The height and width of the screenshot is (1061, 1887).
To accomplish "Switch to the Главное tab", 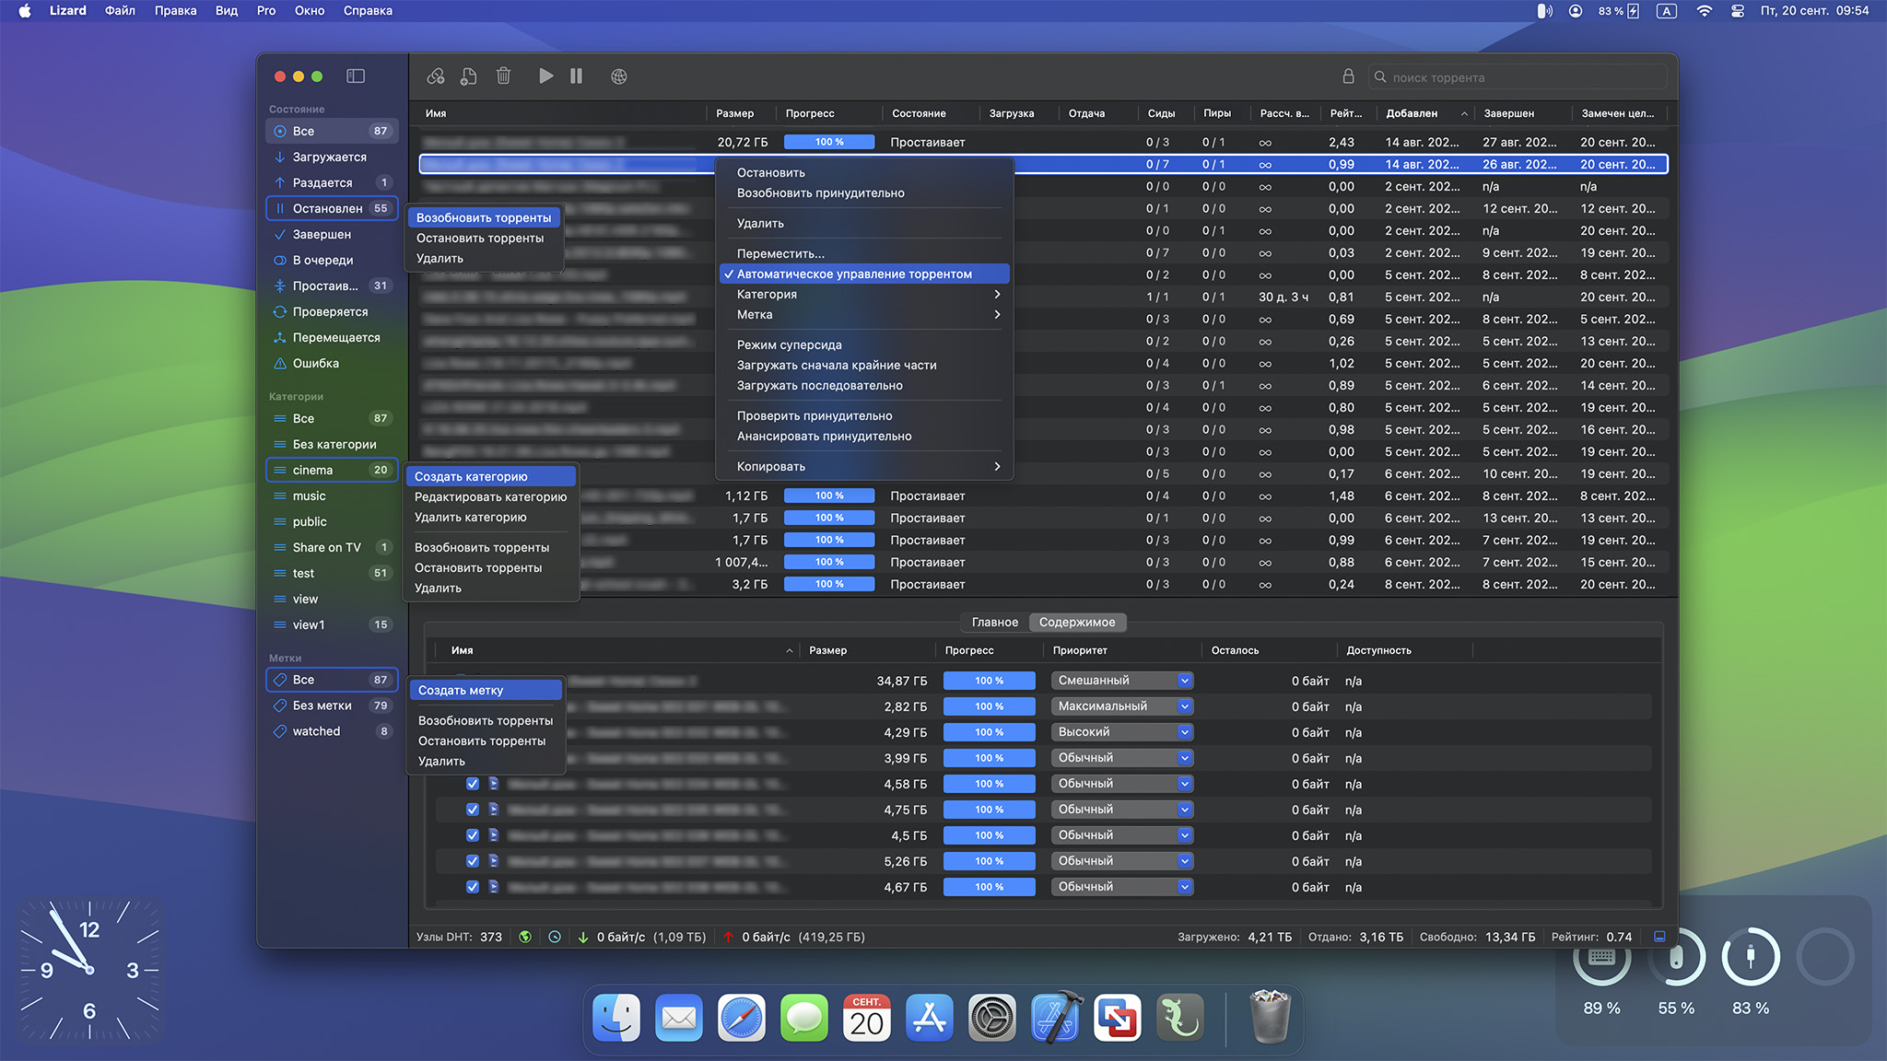I will click(995, 622).
